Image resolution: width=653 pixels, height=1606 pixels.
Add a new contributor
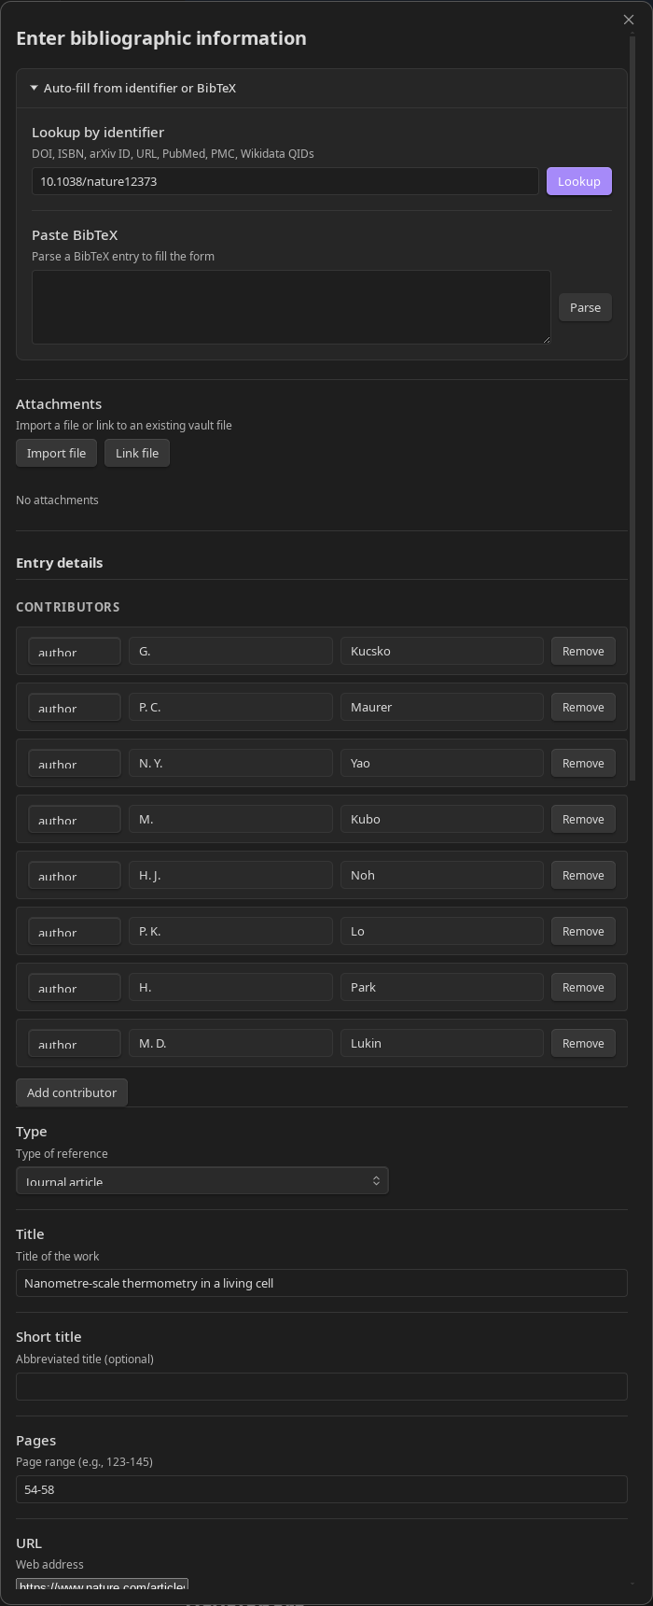coord(71,1092)
